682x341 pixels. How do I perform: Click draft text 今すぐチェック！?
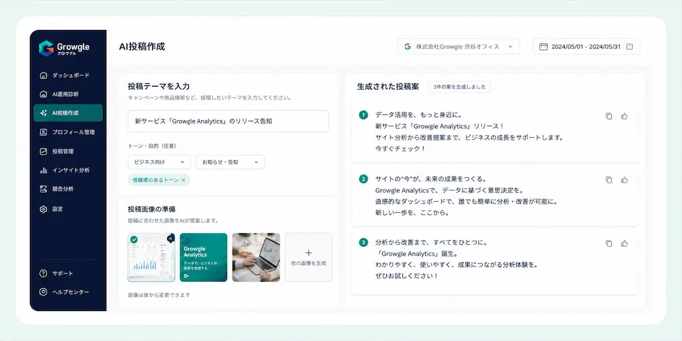400,149
